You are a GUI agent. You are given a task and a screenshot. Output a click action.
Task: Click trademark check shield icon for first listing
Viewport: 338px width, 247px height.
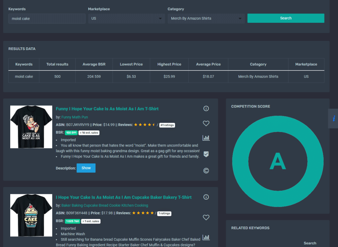[x=206, y=154]
